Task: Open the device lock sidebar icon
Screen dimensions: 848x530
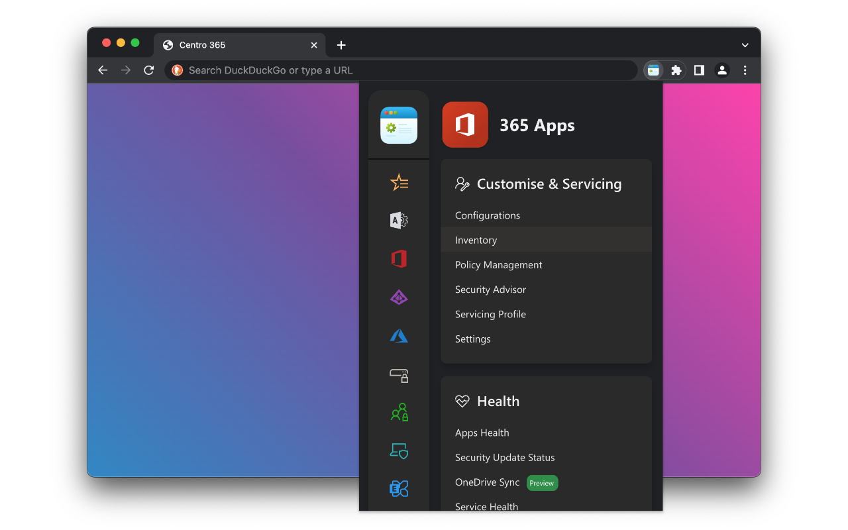Action: coord(399,375)
